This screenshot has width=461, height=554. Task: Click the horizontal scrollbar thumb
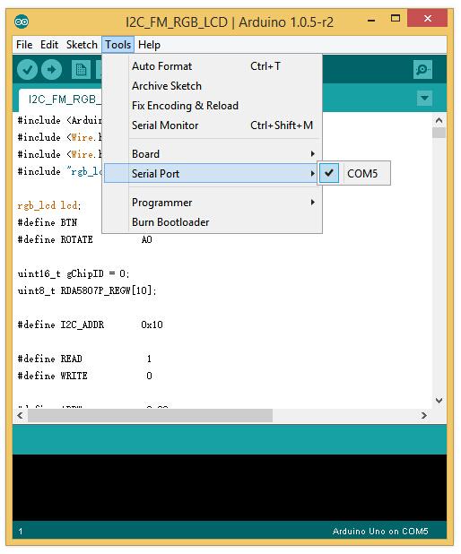pyautogui.click(x=151, y=416)
